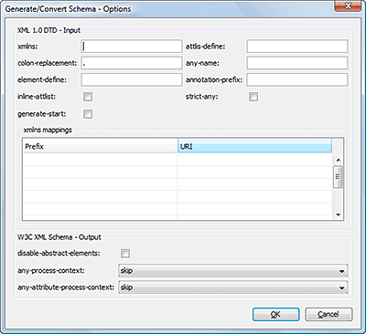Click the mappings table scroll up arrow
366x334 pixels.
click(x=338, y=160)
